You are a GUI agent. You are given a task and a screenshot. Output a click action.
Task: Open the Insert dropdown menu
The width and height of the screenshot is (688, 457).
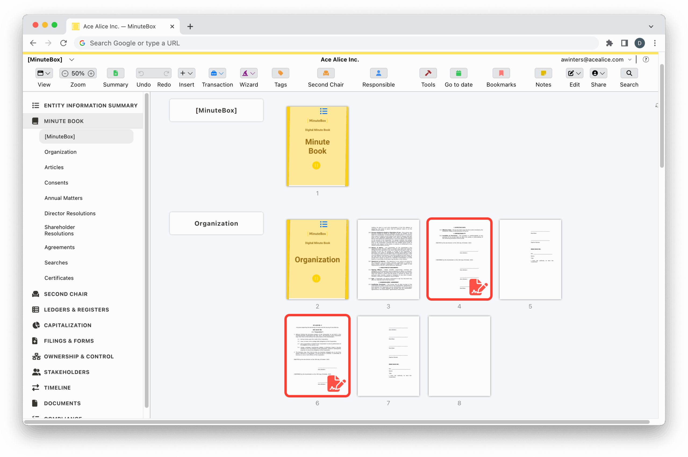tap(186, 73)
